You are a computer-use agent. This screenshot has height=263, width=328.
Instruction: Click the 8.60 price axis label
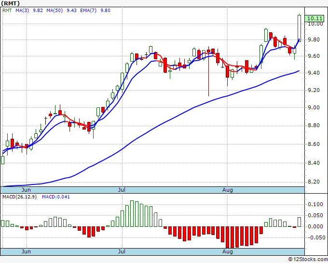coord(314,144)
